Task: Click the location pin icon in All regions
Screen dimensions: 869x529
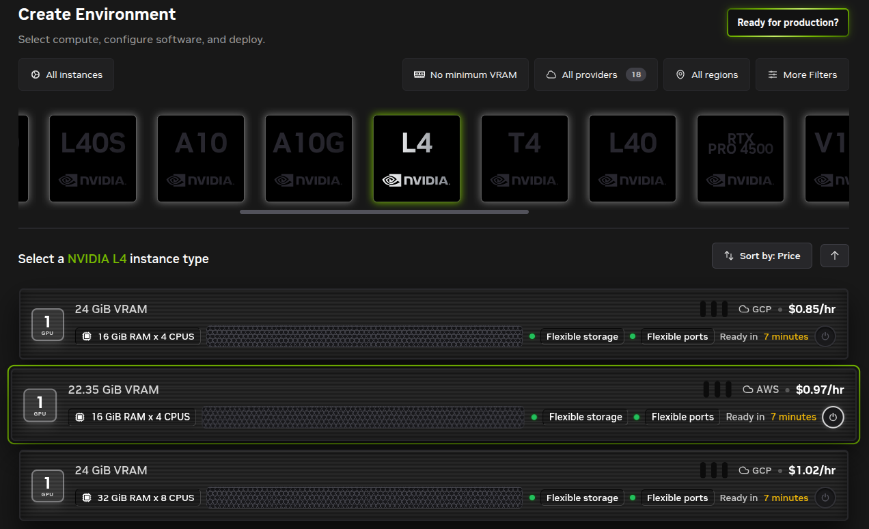Action: 680,74
